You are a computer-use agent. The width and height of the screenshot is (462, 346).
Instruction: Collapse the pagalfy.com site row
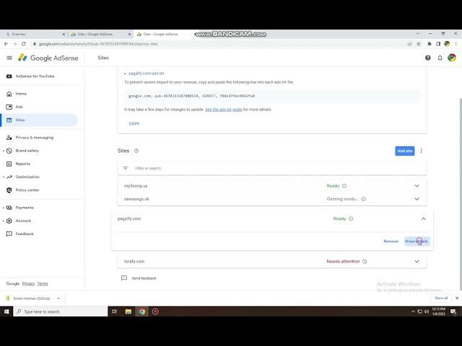pyautogui.click(x=424, y=218)
